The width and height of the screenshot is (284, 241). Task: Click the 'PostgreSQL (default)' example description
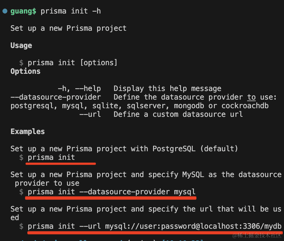(x=195, y=149)
